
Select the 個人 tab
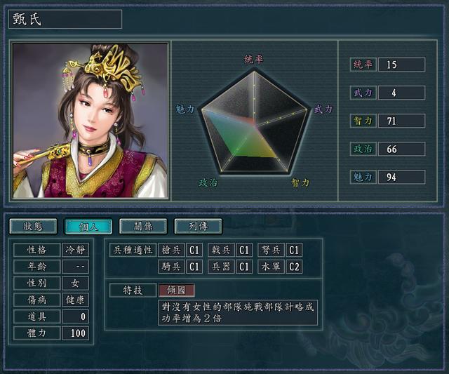[x=88, y=226]
